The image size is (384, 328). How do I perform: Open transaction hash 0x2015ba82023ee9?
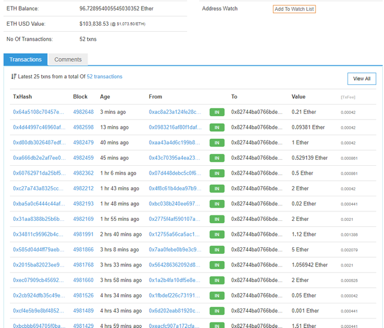[x=38, y=265]
